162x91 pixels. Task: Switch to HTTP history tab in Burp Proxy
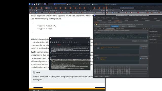(x=103, y=22)
